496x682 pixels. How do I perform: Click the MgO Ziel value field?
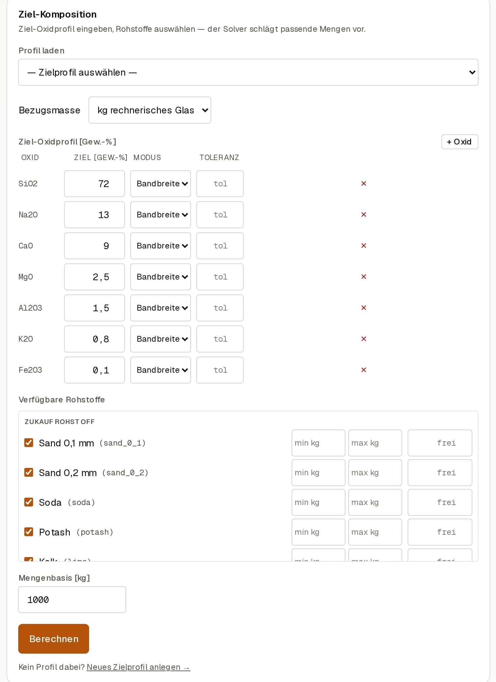[94, 277]
